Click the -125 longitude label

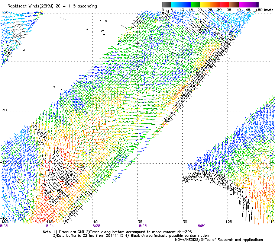pyautogui.click(x=227, y=222)
